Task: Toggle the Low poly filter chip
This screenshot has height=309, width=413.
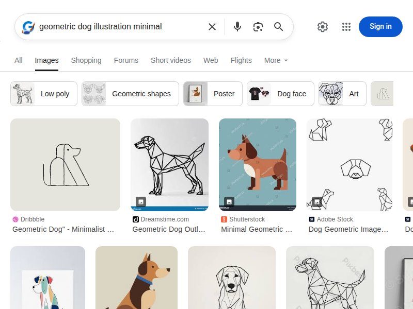Action: pos(43,94)
